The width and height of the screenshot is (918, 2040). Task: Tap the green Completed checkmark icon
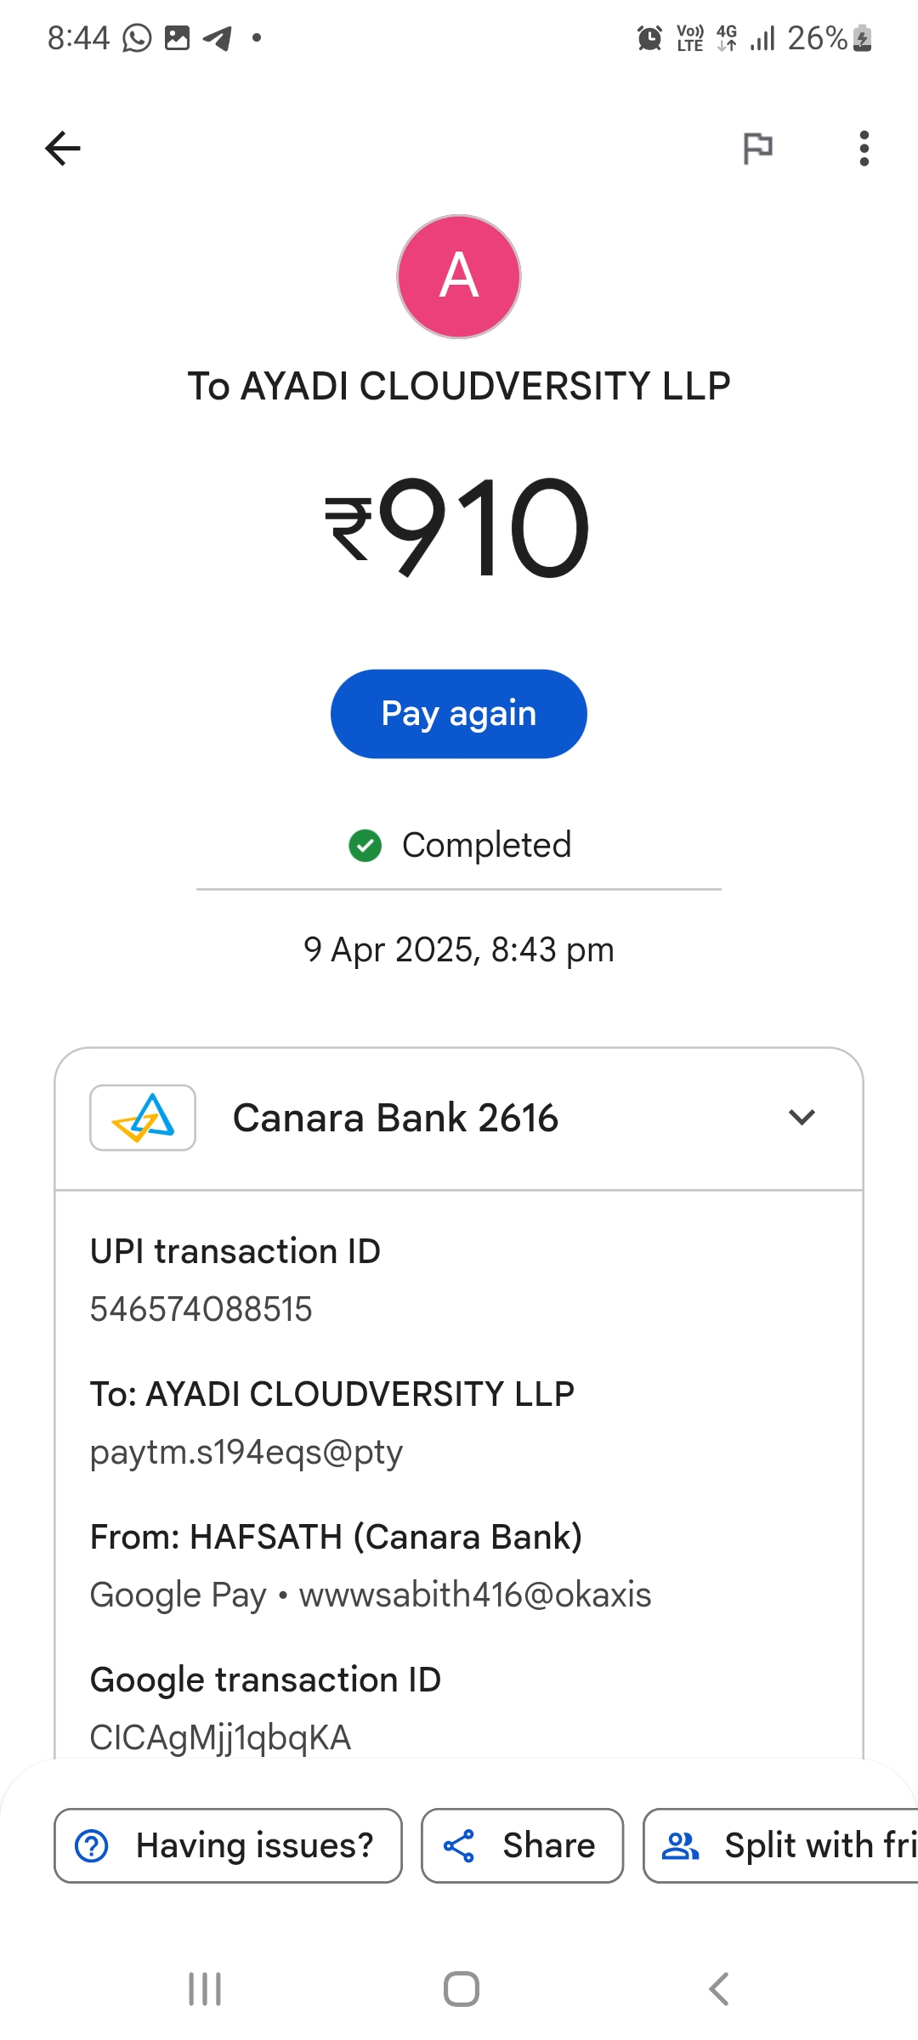point(365,846)
